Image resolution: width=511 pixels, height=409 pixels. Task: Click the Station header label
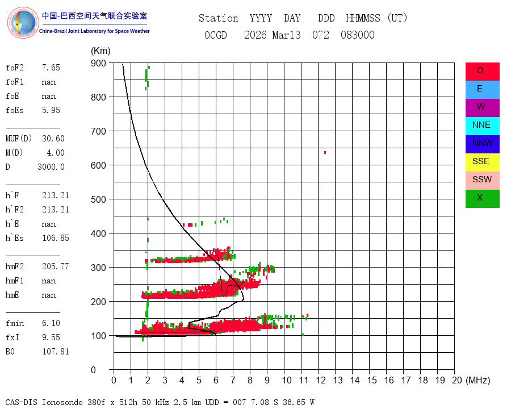(x=219, y=18)
